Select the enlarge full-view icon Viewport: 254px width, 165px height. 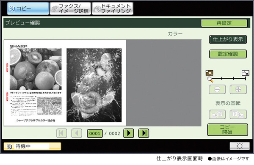pyautogui.click(x=246, y=73)
